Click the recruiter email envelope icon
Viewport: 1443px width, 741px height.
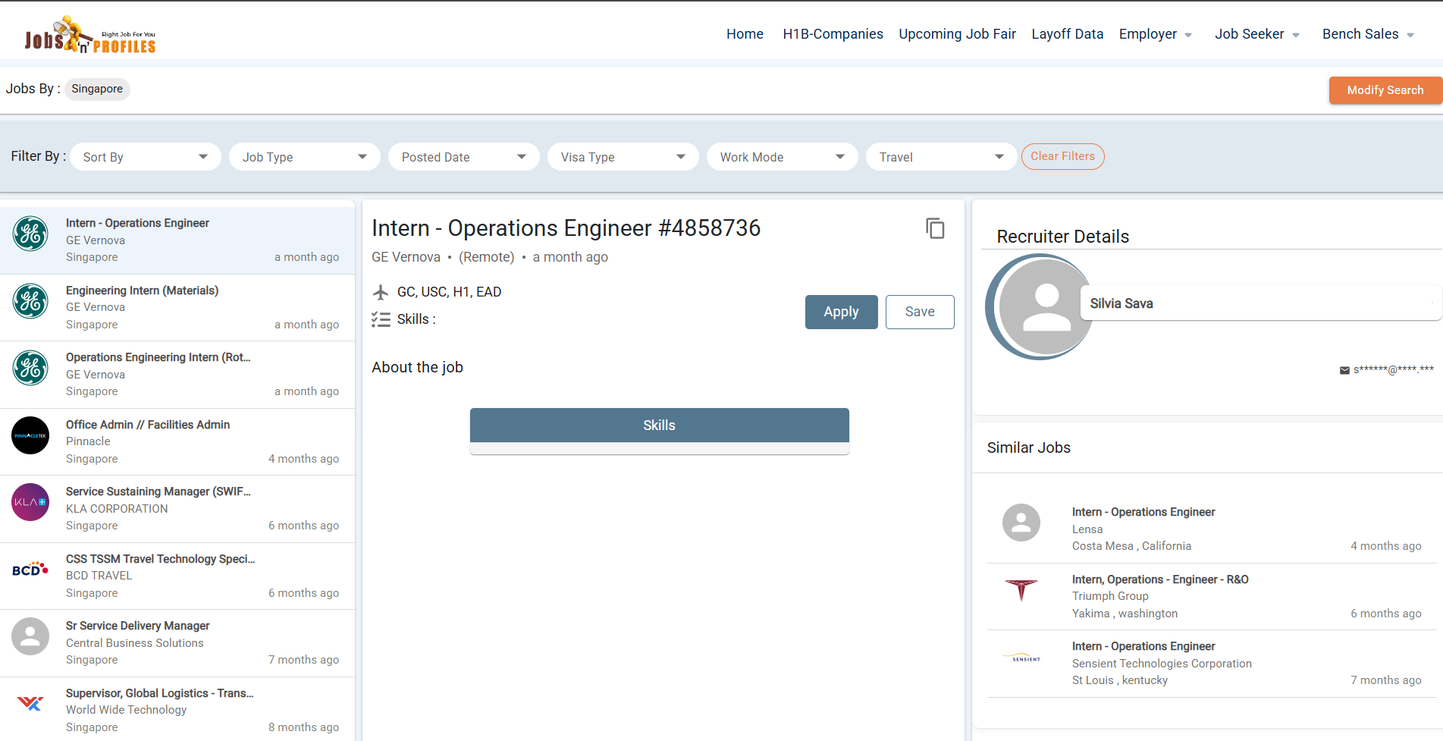coord(1344,370)
